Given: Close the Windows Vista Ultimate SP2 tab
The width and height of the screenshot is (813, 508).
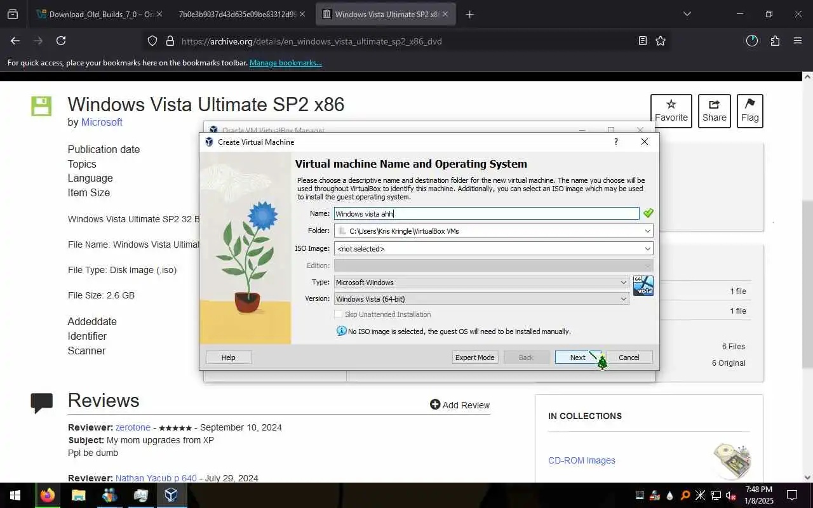Looking at the screenshot, I should point(446,14).
